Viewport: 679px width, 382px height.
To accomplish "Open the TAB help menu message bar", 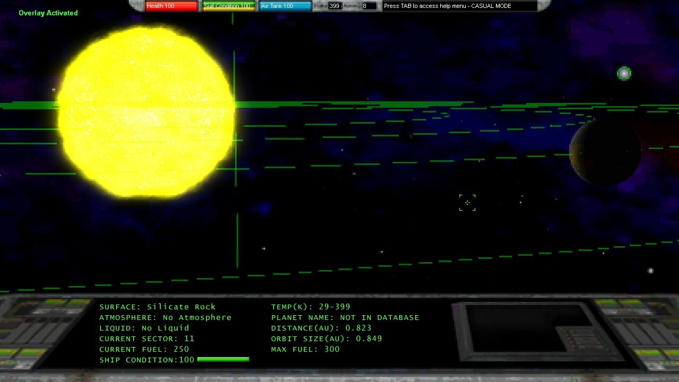I will tap(448, 6).
